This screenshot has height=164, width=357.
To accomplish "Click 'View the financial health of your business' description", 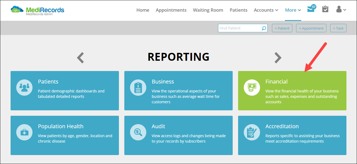I will pos(302,97).
